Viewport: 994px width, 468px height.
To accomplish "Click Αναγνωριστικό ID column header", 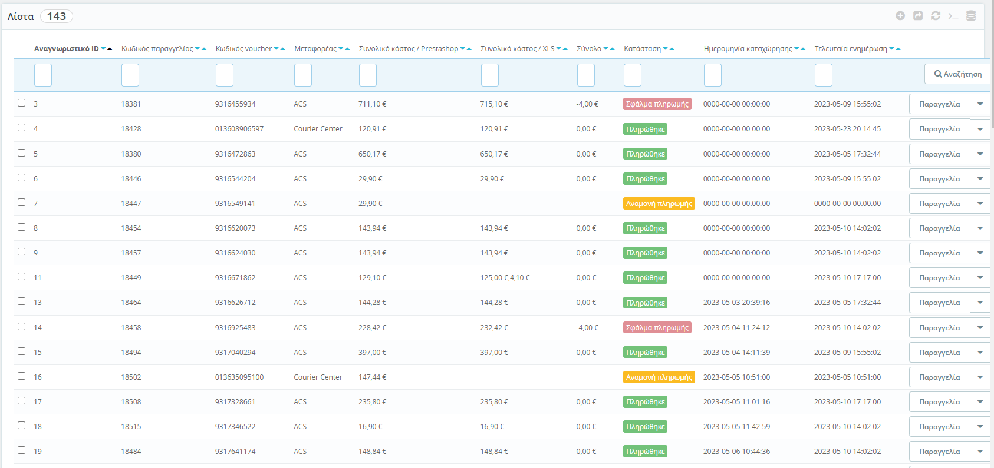I will tap(66, 49).
